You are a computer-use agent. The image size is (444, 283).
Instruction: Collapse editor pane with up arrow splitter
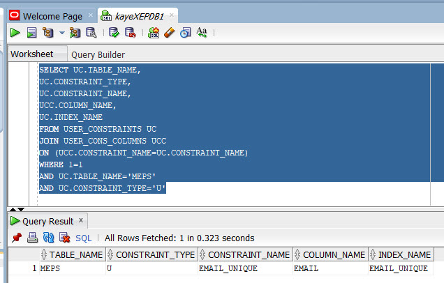coord(13,210)
